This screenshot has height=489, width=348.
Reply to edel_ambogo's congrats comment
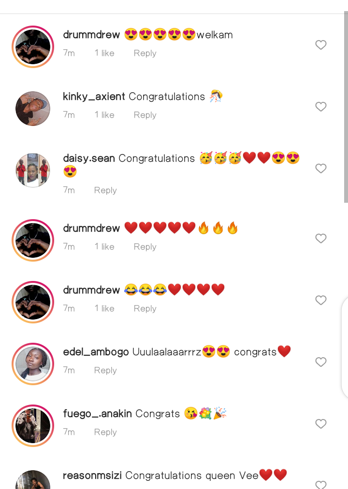[105, 370]
